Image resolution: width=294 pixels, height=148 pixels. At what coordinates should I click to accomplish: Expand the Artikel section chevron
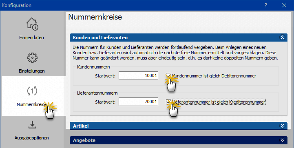tap(282, 126)
